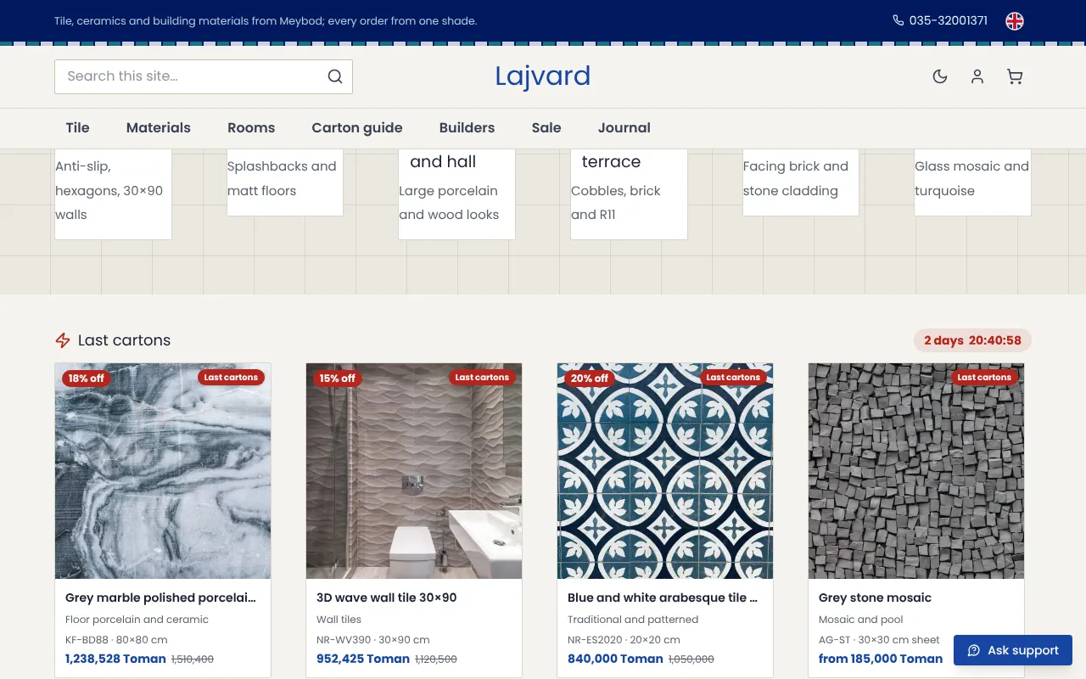This screenshot has height=679, width=1086.
Task: Open the 3D wave wall tile image
Action: [414, 471]
